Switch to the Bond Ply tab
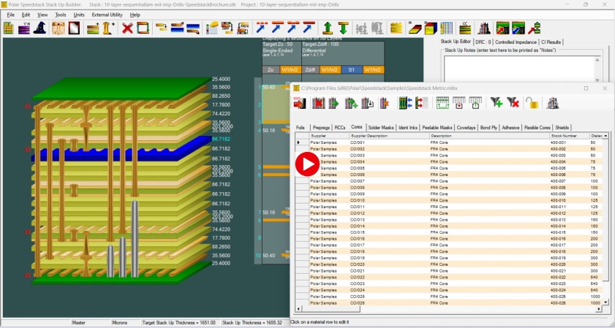This screenshot has width=615, height=328. (x=488, y=128)
